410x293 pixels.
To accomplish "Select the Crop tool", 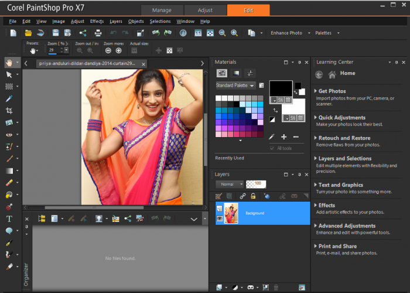I will coord(9,111).
